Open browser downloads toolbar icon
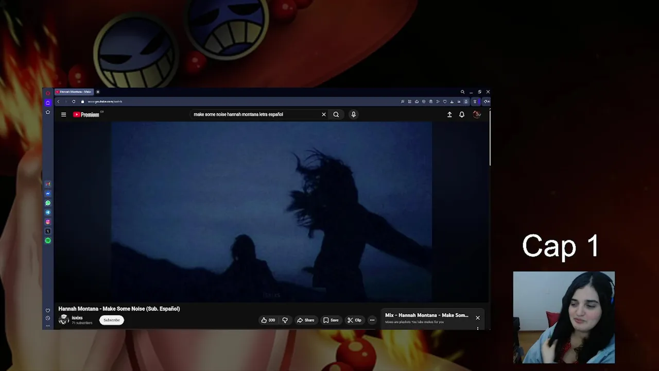The width and height of the screenshot is (659, 371). 452,102
